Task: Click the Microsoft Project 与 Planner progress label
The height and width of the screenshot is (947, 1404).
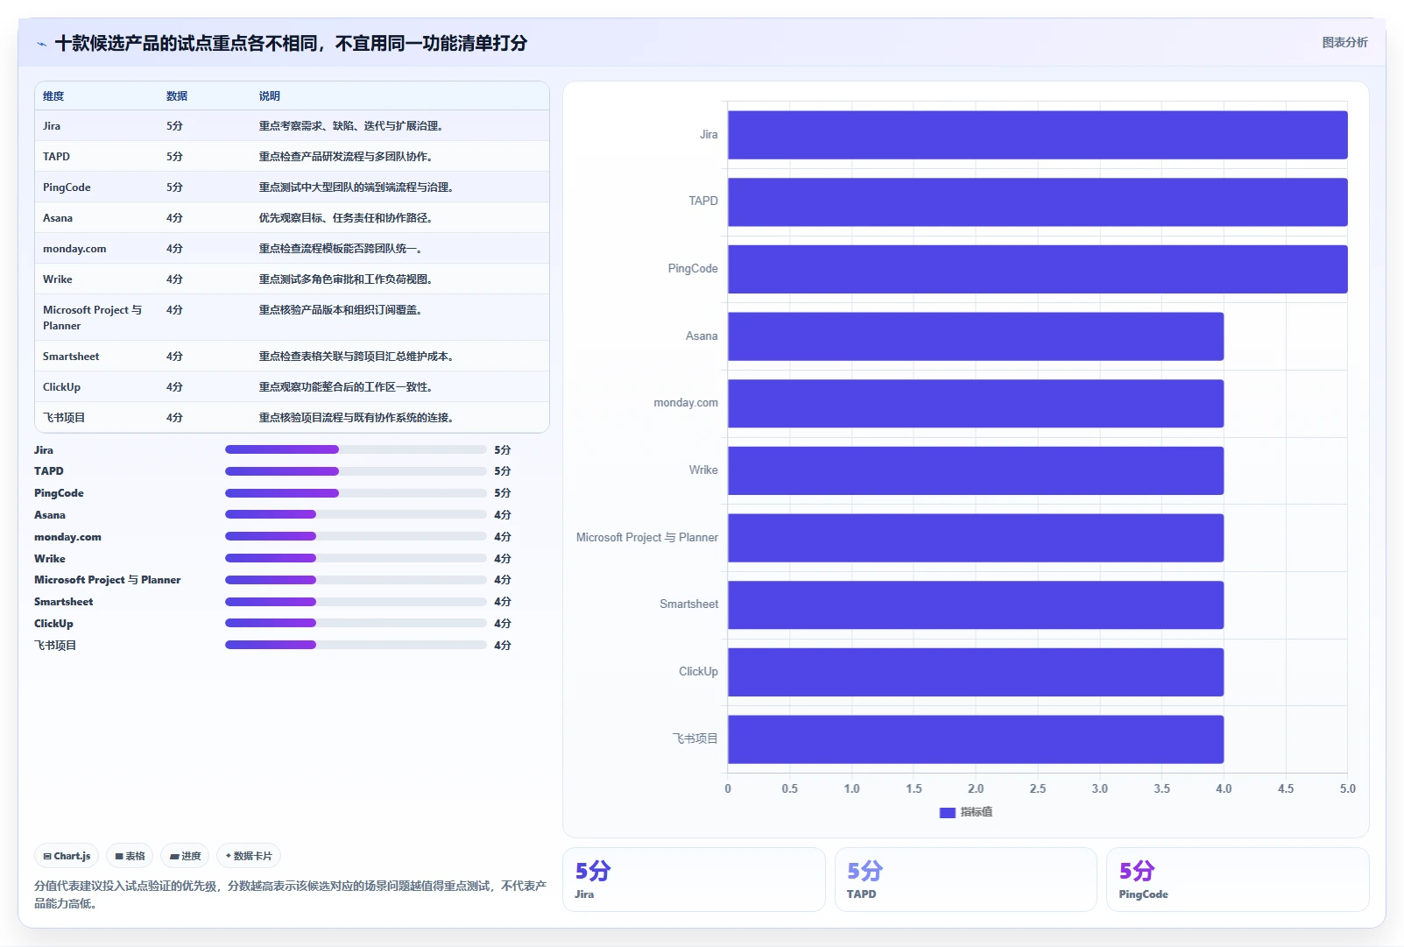Action: pos(108,580)
